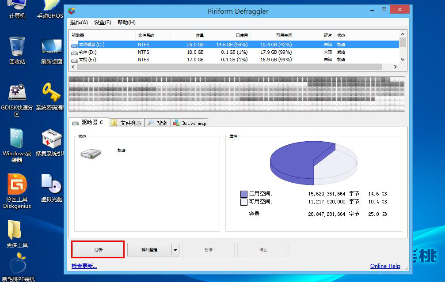Expand the 碎片整理 dropdown arrow
This screenshot has height=282, width=445.
point(175,249)
